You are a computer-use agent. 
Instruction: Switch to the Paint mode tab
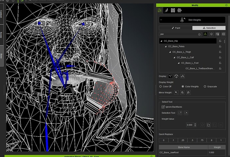click(x=176, y=28)
